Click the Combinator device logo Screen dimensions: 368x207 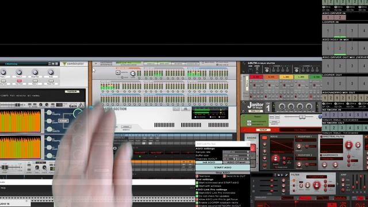tap(73, 64)
